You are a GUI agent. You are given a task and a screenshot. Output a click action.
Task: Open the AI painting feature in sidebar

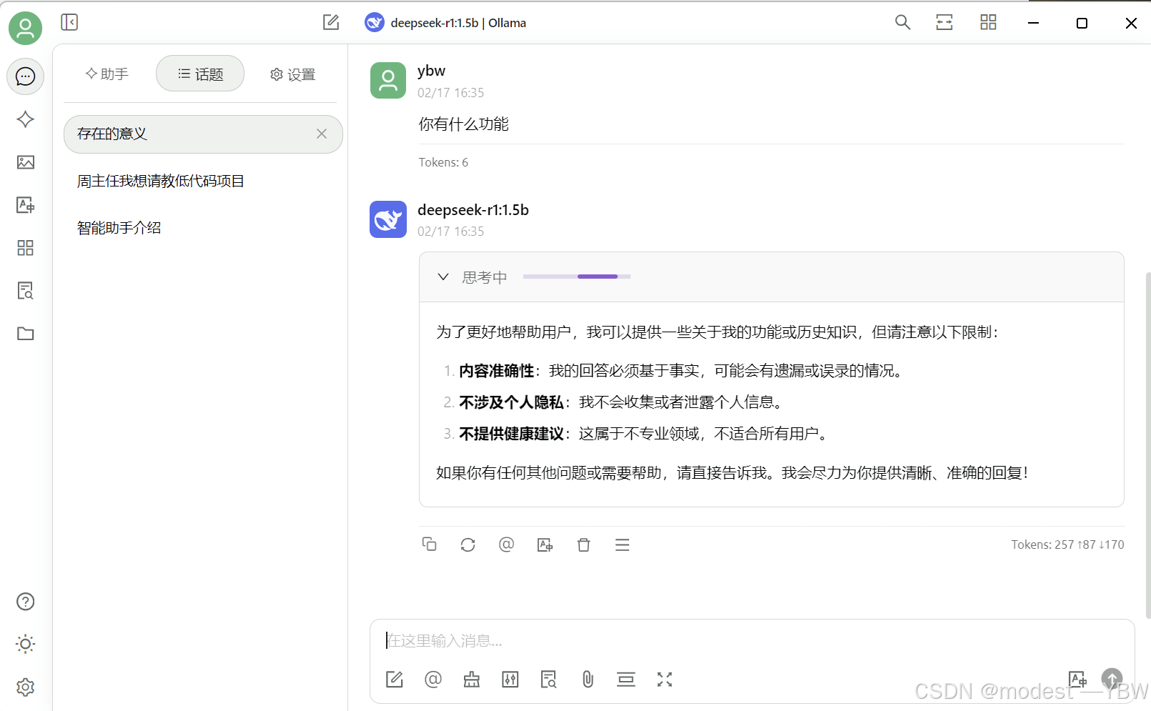click(x=25, y=162)
